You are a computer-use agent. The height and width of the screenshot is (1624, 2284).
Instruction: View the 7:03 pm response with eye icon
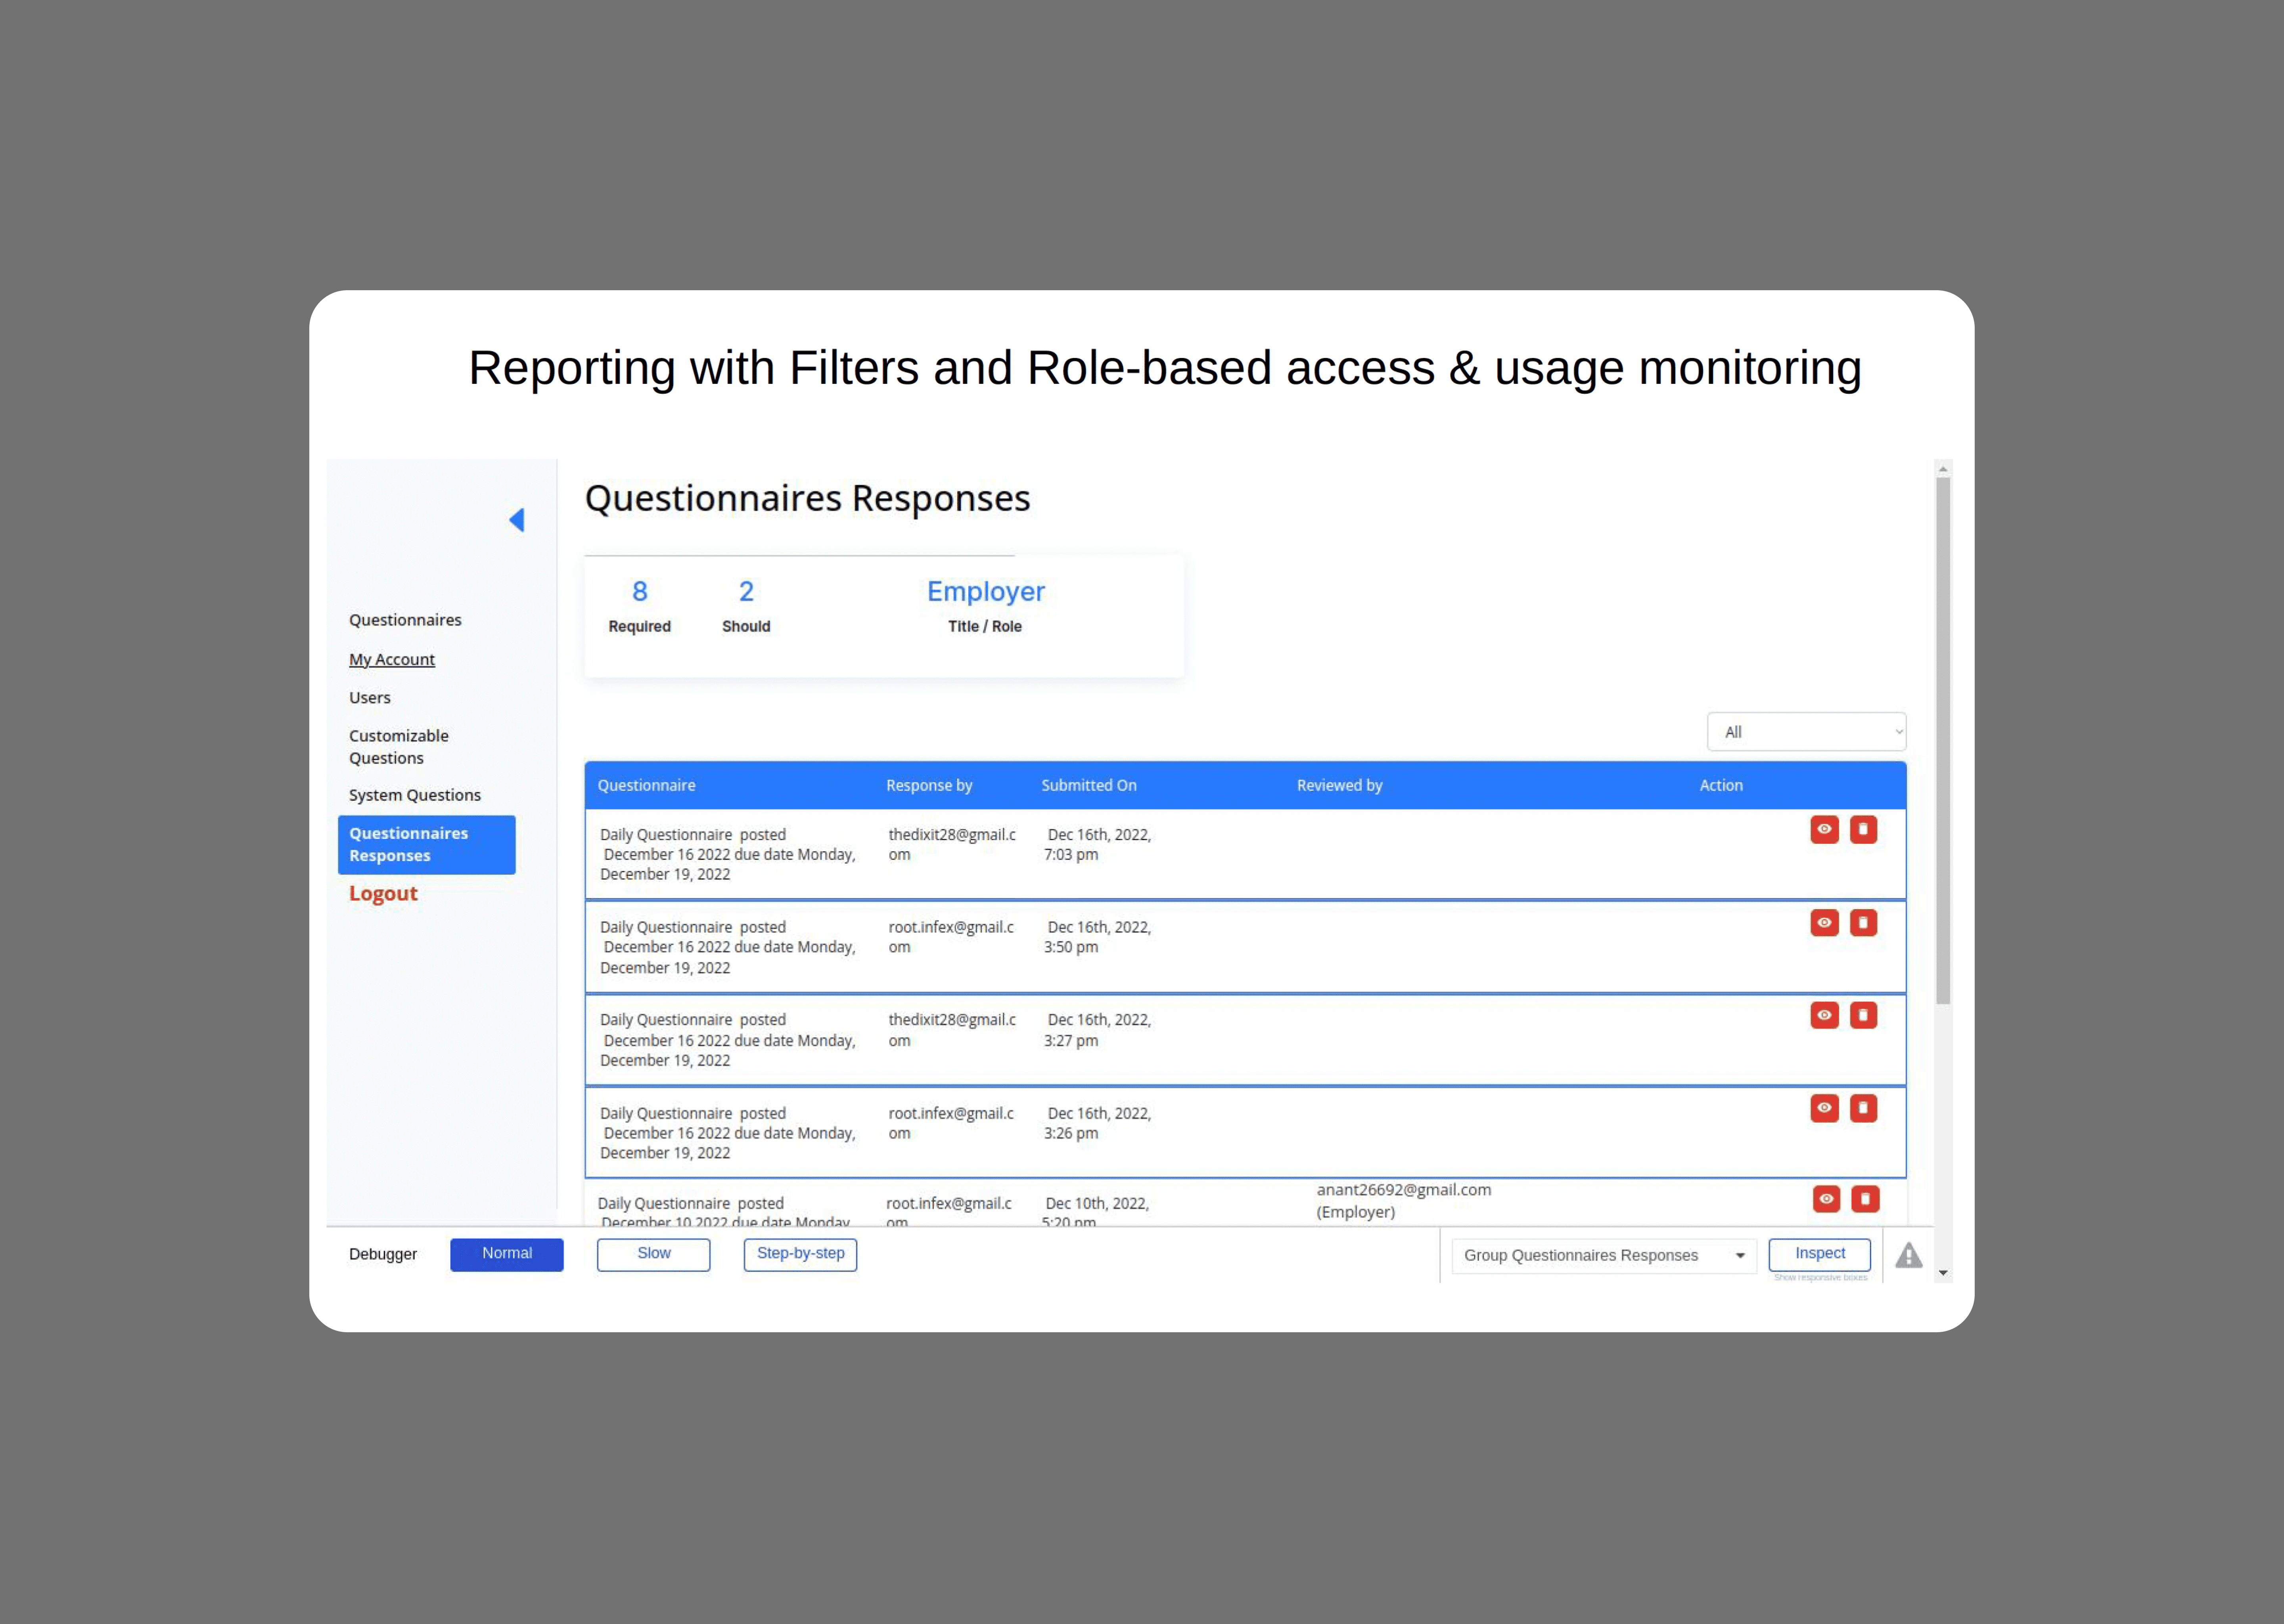point(1824,830)
